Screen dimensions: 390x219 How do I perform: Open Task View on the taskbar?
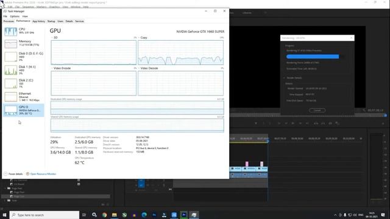tap(84, 215)
